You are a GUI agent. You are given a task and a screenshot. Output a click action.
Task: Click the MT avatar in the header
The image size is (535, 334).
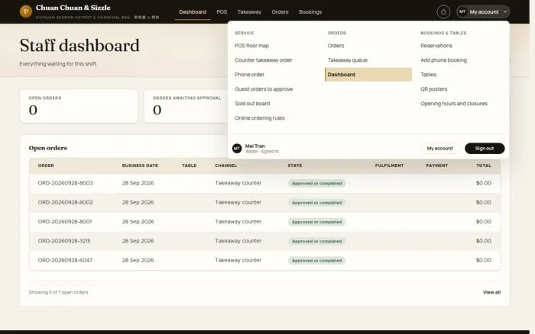point(462,11)
